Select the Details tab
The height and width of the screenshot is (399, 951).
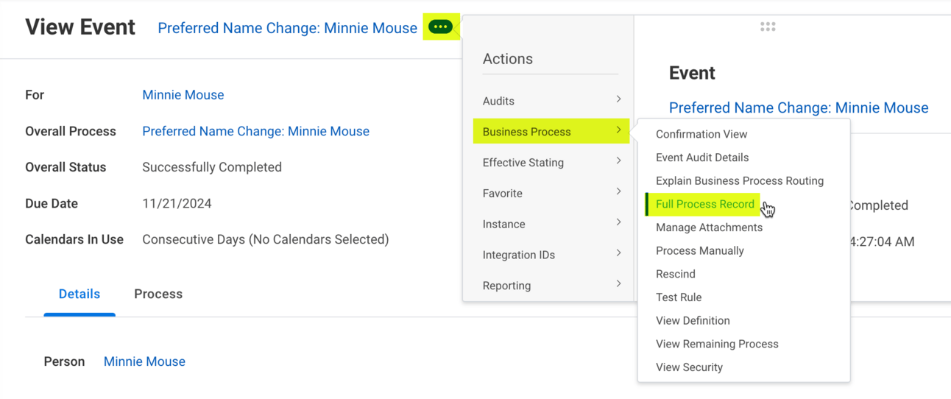79,294
